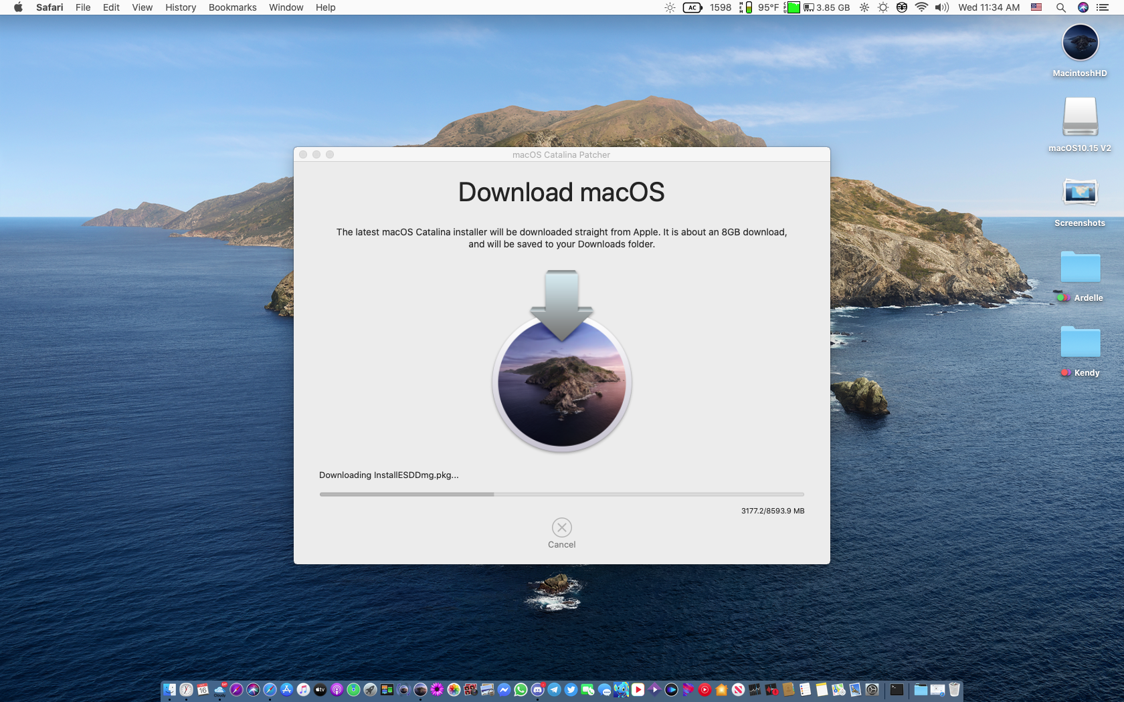Open News from the Dock

[738, 690]
